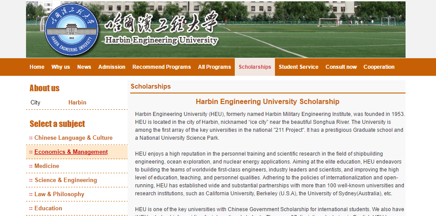This screenshot has height=216, width=436.
Task: Click the Scholarships section title
Action: (x=151, y=86)
